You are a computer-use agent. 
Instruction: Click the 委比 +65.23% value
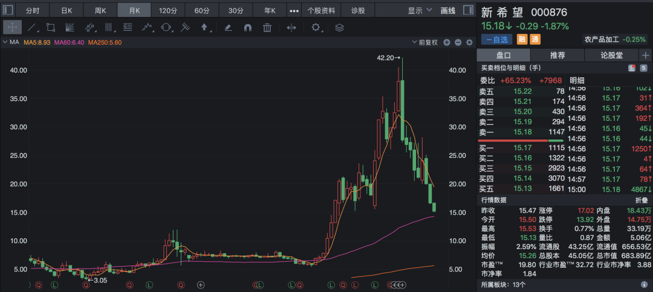(516, 80)
